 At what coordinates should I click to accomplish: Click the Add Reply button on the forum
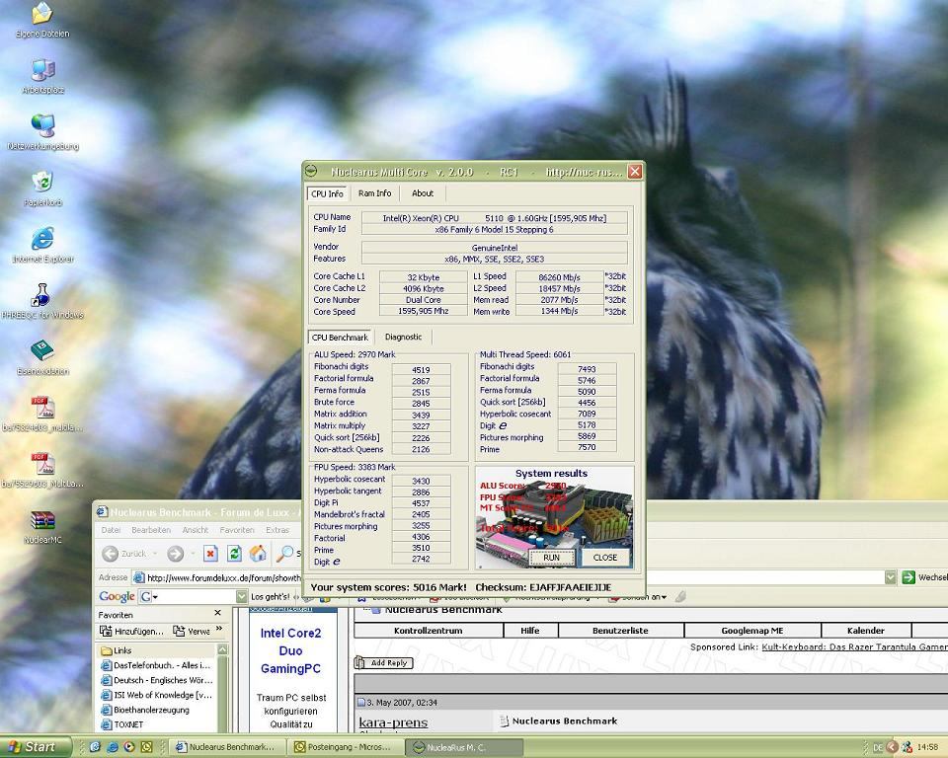click(x=383, y=663)
